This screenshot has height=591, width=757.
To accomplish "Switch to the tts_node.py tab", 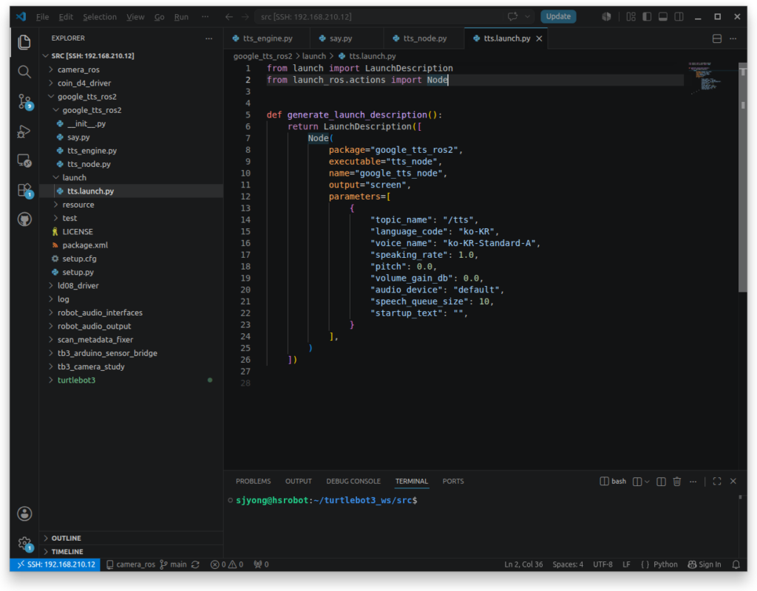I will [424, 38].
